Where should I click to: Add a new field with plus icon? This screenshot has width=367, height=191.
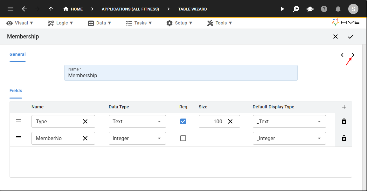point(344,107)
